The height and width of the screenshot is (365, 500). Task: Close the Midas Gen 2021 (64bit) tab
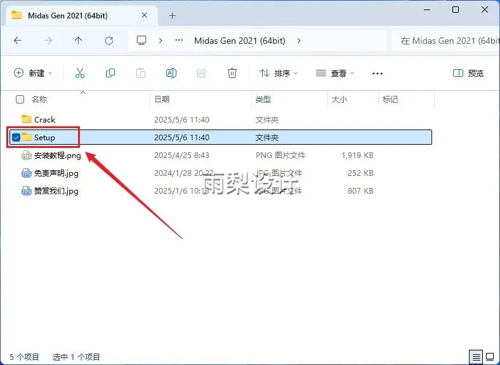click(145, 15)
